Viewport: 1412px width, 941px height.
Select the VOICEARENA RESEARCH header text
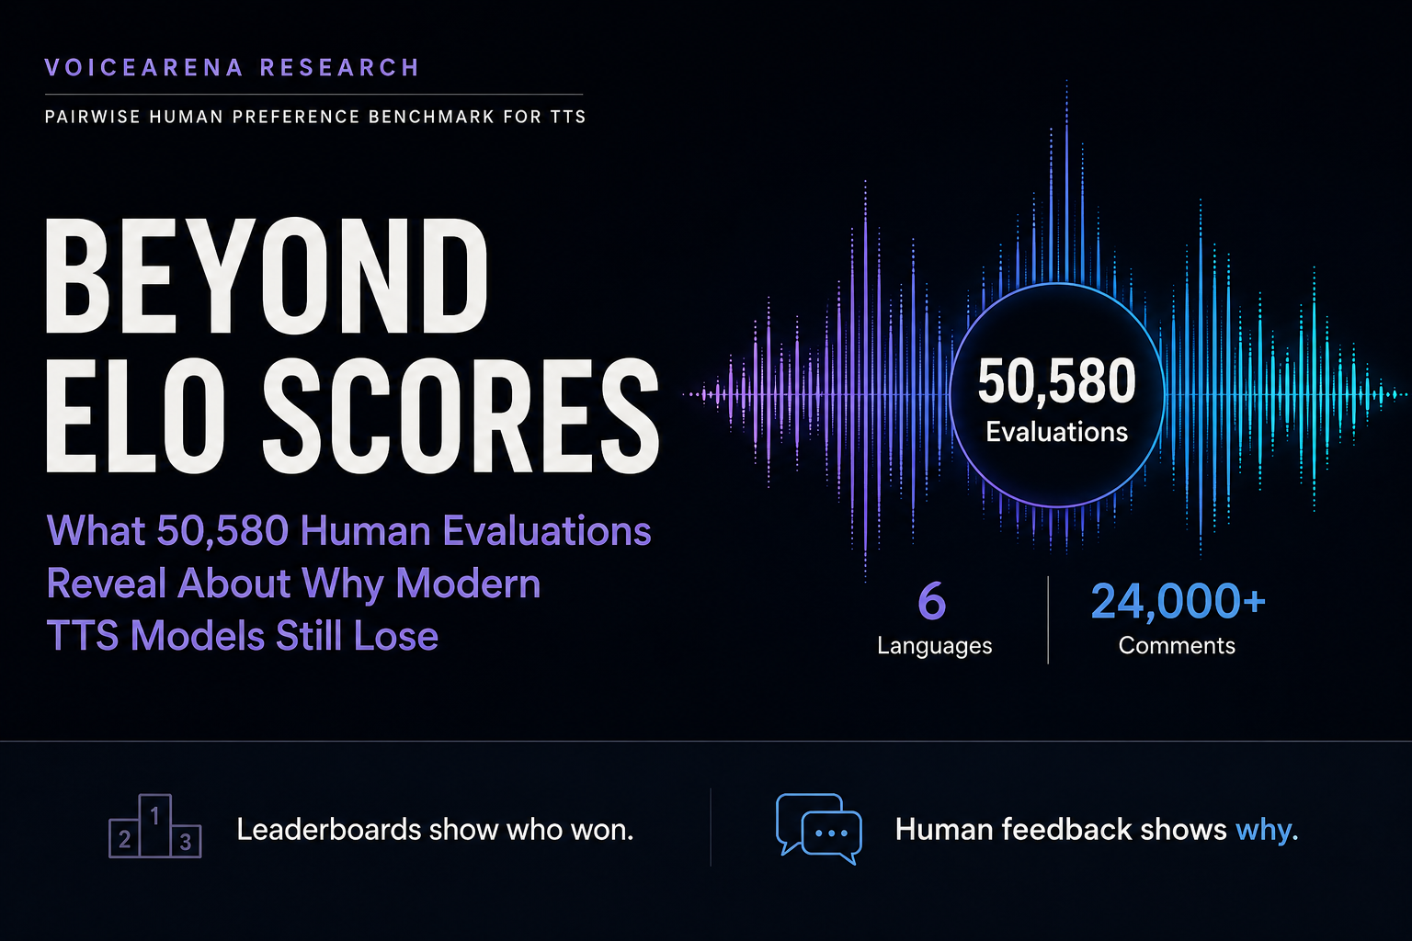[x=232, y=68]
